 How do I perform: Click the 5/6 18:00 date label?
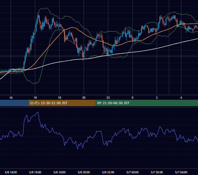tap(59, 172)
